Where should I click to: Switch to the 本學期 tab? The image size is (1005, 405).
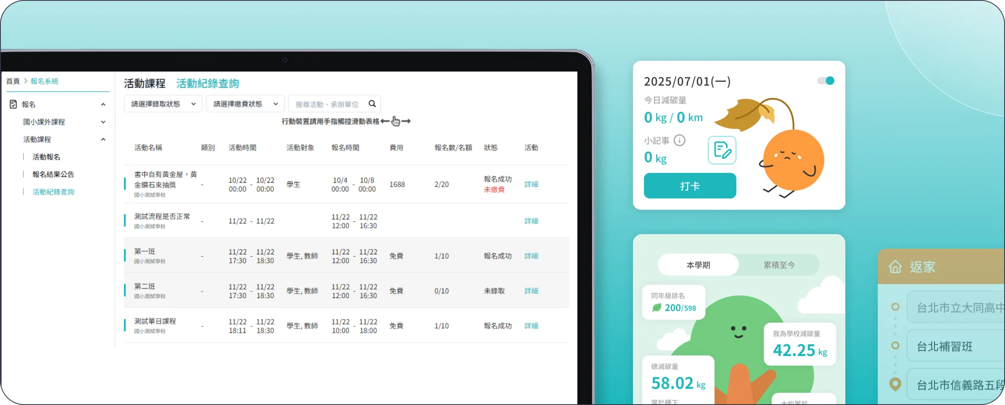[x=698, y=265]
